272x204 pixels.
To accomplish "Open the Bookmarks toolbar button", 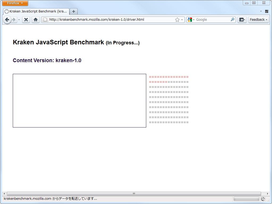I will [x=242, y=20].
